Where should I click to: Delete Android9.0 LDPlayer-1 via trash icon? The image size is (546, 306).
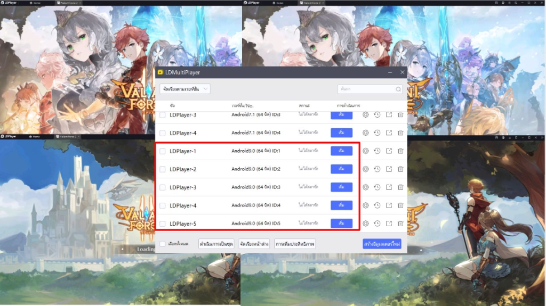pos(400,151)
